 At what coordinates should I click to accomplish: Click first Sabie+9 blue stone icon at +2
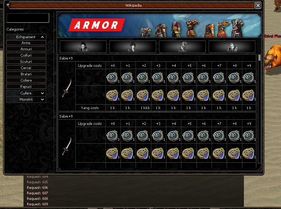(x=143, y=78)
